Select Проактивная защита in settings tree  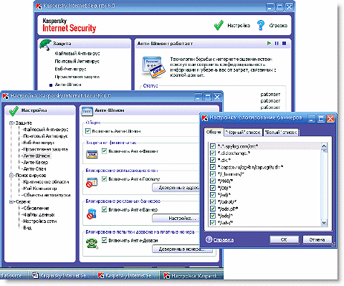click(x=46, y=149)
